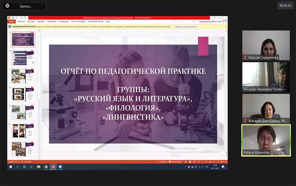Click the Windows Start button
This screenshot has width=296, height=186.
(x=10, y=167)
